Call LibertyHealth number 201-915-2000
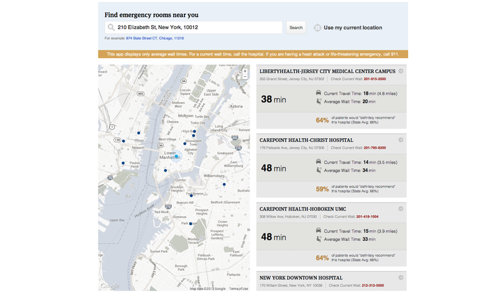Image resolution: width=504 pixels, height=297 pixels. pos(375,79)
